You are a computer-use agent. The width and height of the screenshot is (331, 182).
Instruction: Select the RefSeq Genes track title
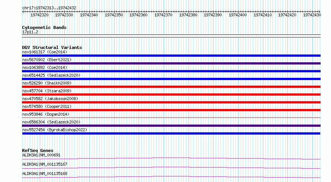point(38,150)
